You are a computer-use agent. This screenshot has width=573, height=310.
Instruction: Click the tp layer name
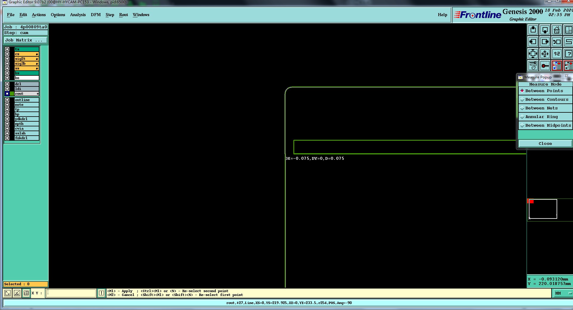pyautogui.click(x=27, y=109)
